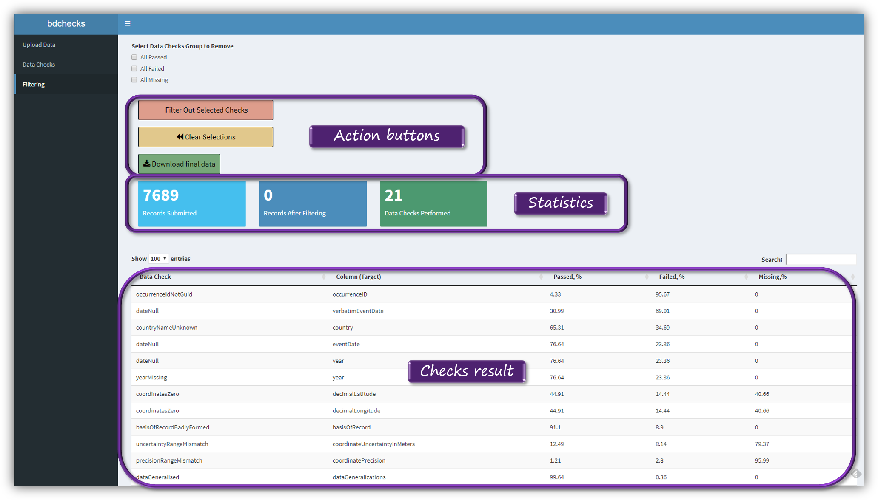Click the 99.64 passed value
878x500 pixels.
point(557,477)
